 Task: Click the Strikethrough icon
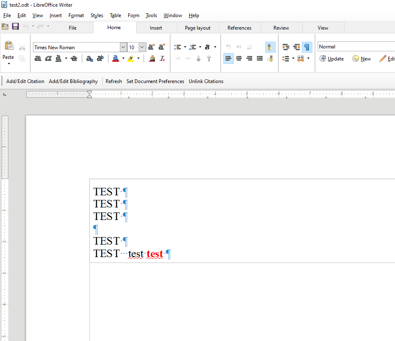pyautogui.click(x=74, y=59)
